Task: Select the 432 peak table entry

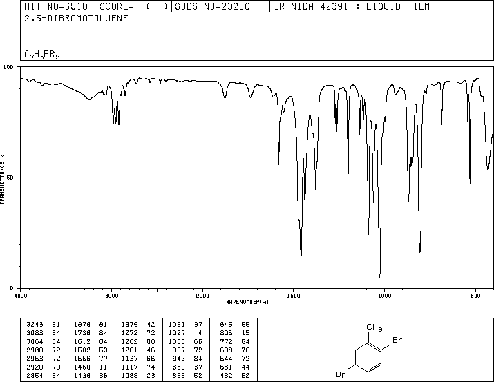Action: point(235,375)
